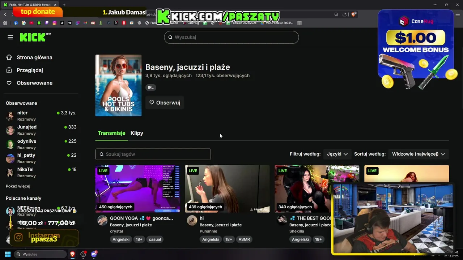Click crystal's channel avatar
463x260 pixels.
(102, 220)
